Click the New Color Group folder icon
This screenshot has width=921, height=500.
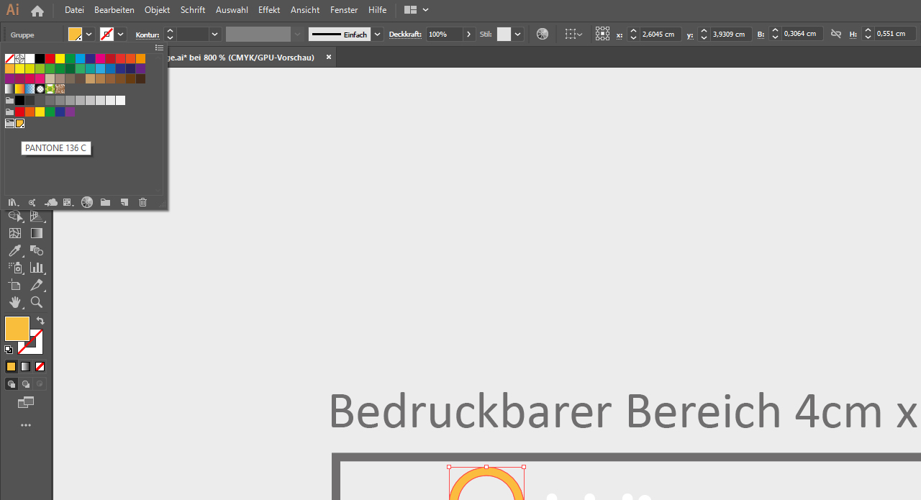click(106, 202)
